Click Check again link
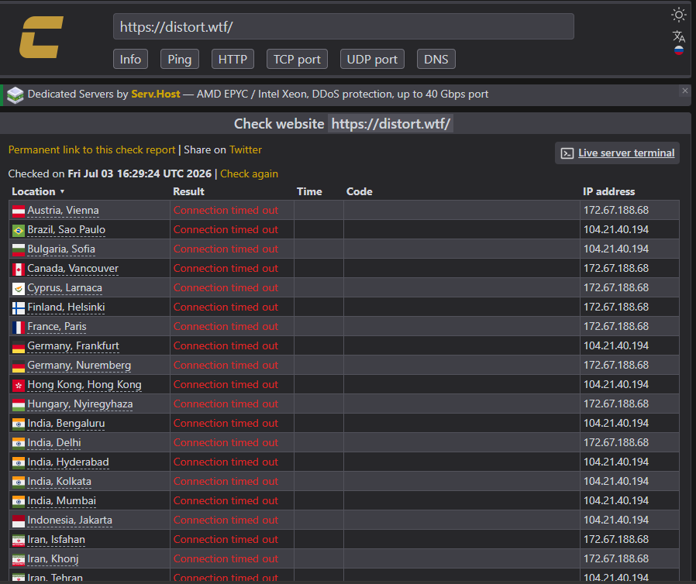The image size is (696, 584). [x=249, y=173]
